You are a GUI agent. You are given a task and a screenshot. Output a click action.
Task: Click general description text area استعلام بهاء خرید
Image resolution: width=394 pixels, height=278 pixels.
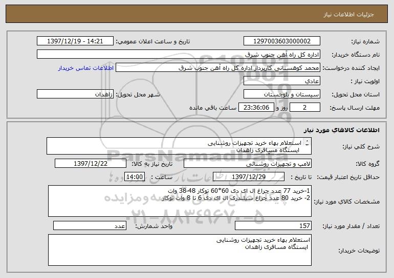click(x=179, y=146)
